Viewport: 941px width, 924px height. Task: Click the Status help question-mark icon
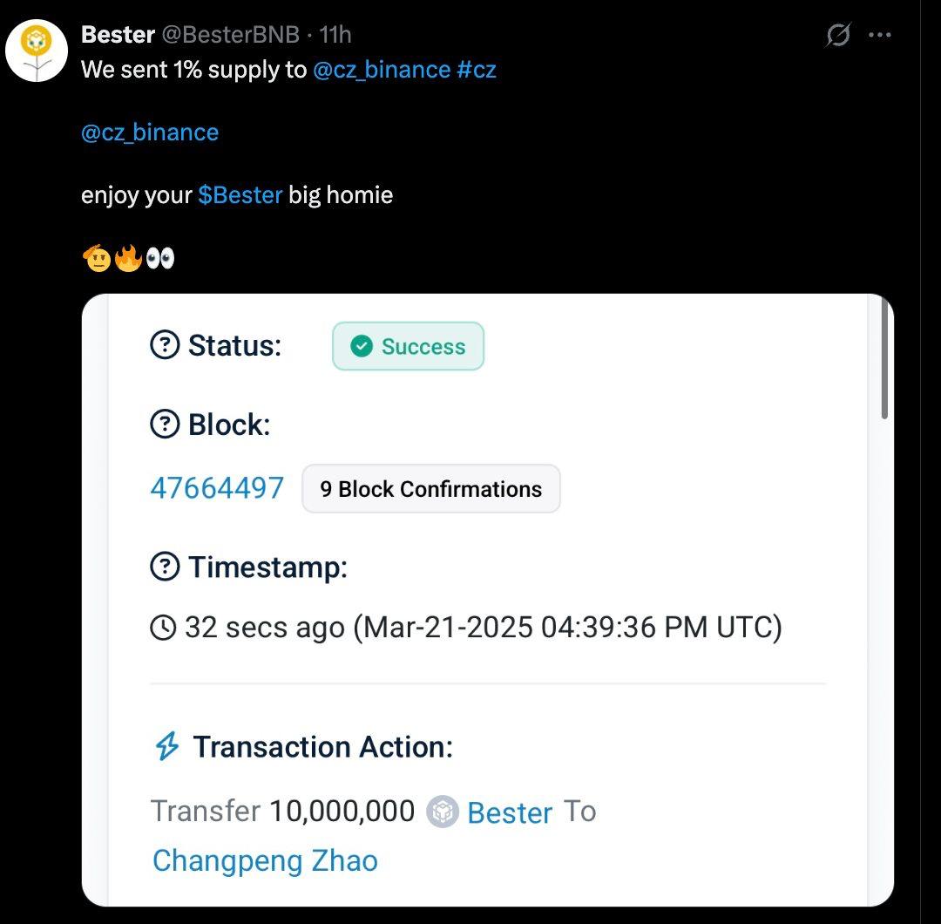(165, 345)
